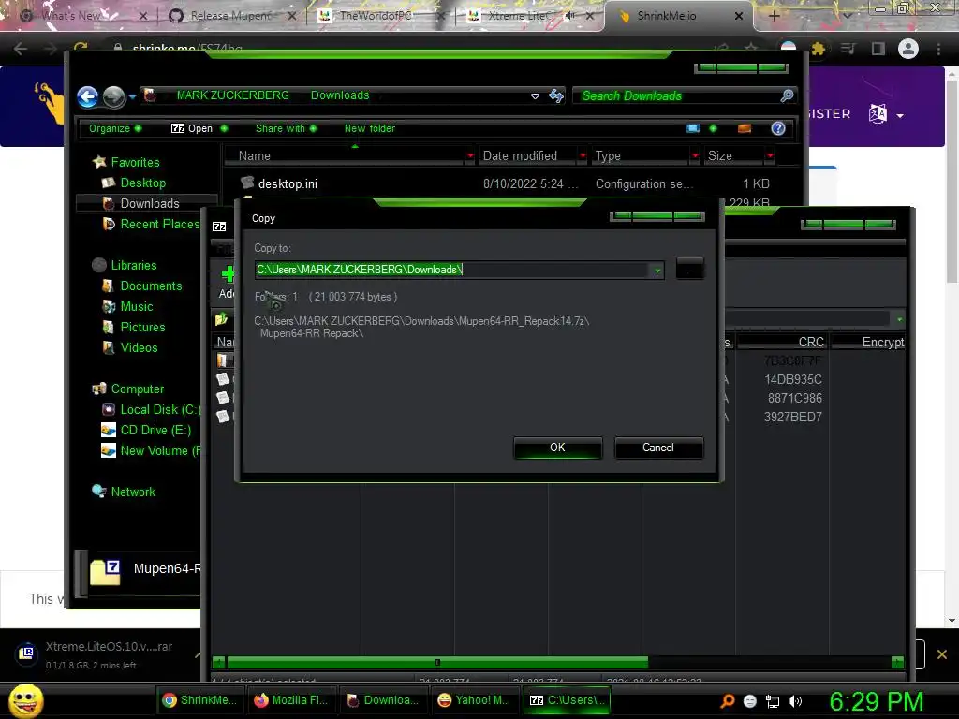Open Name column filter dropdown
This screenshot has height=719, width=959.
(x=470, y=156)
